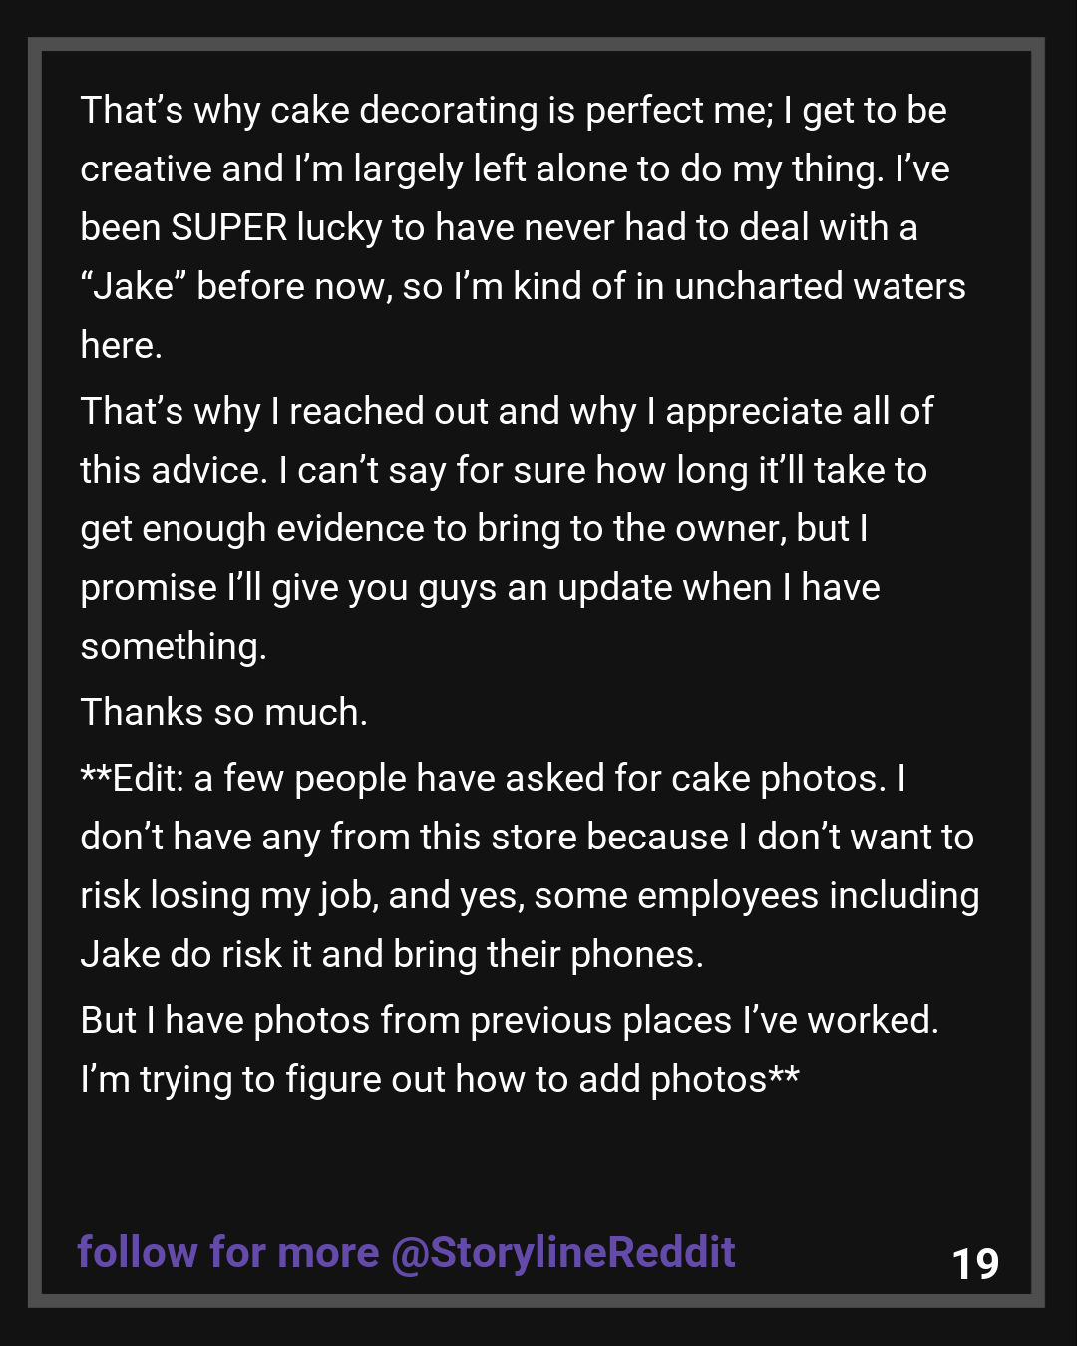This screenshot has height=1346, width=1077.
Task: Click the word 'something.' in second paragraph
Action: coord(174,646)
